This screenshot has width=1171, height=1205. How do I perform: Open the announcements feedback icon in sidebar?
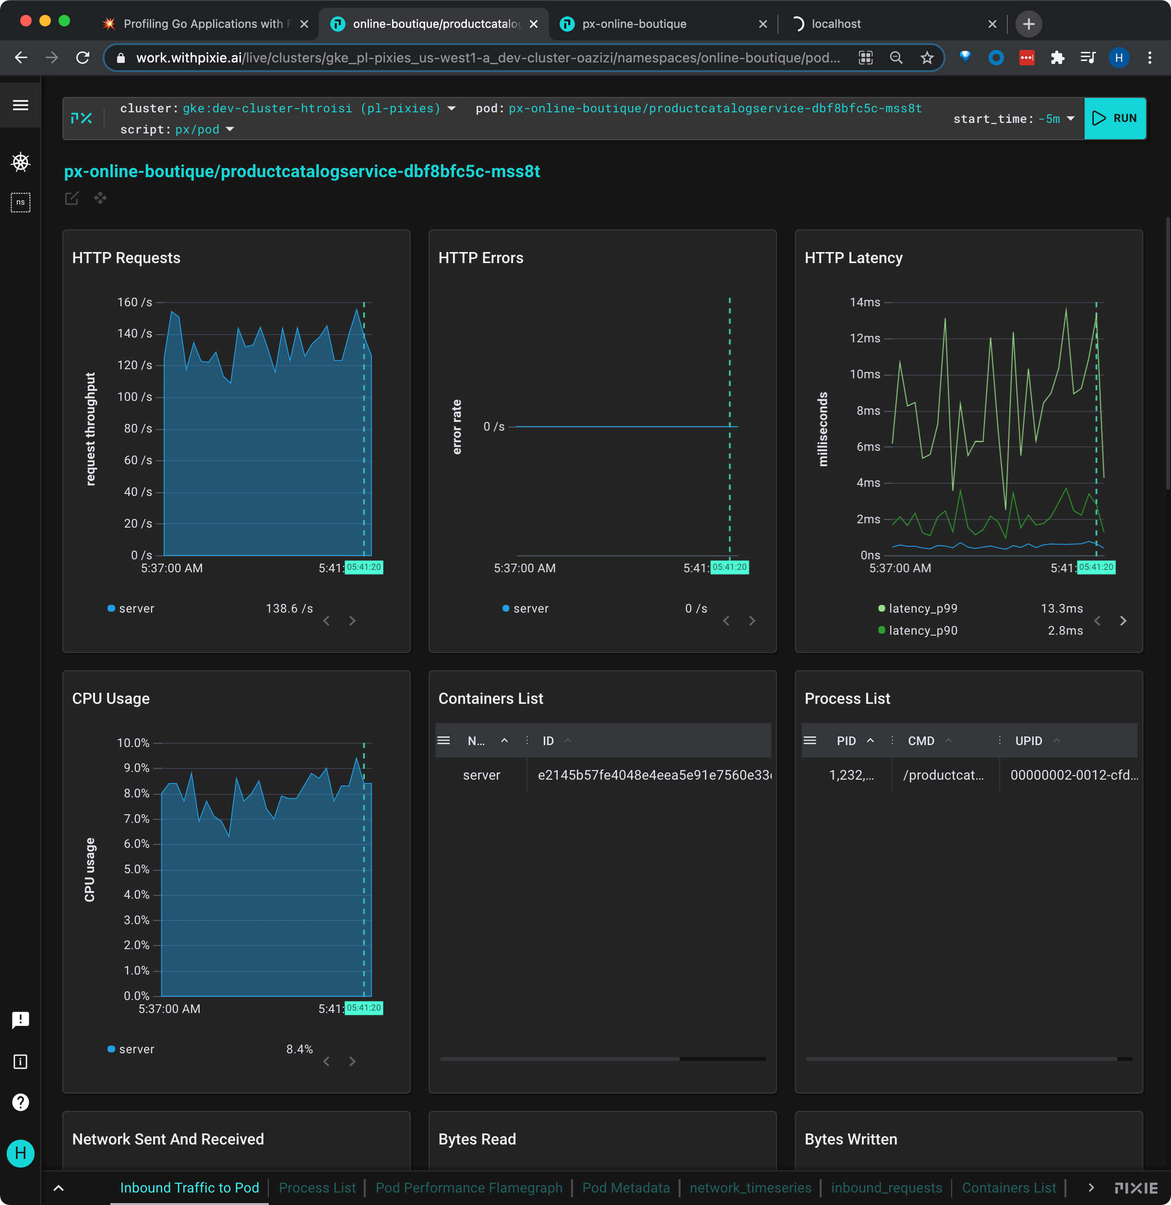[x=20, y=1021]
